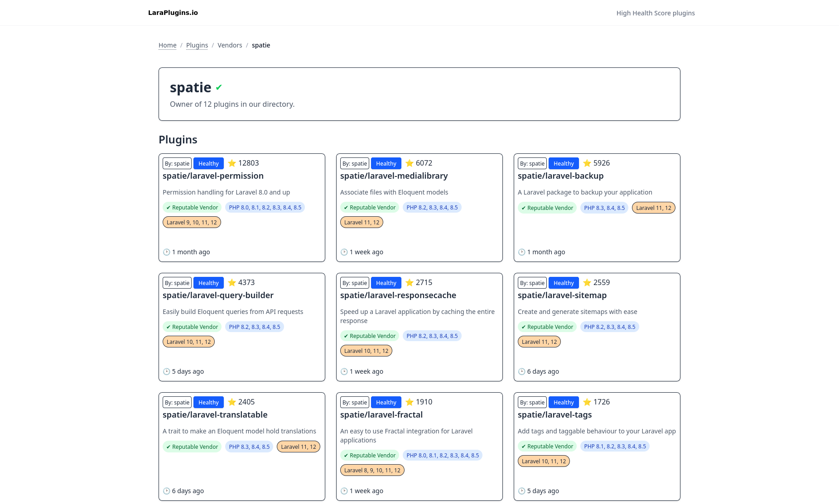Open spatie/laravel-sitemap plugin
Screen dimensions: 839x504
562,295
